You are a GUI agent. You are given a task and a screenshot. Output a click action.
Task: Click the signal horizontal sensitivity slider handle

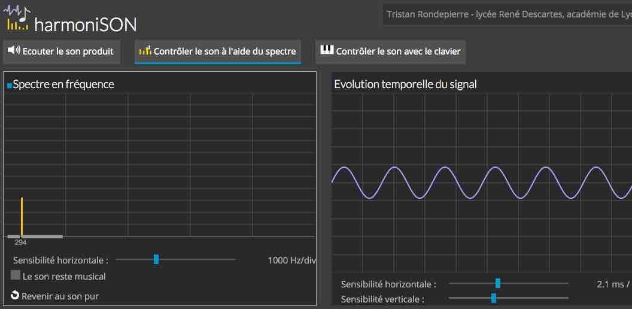coord(498,283)
